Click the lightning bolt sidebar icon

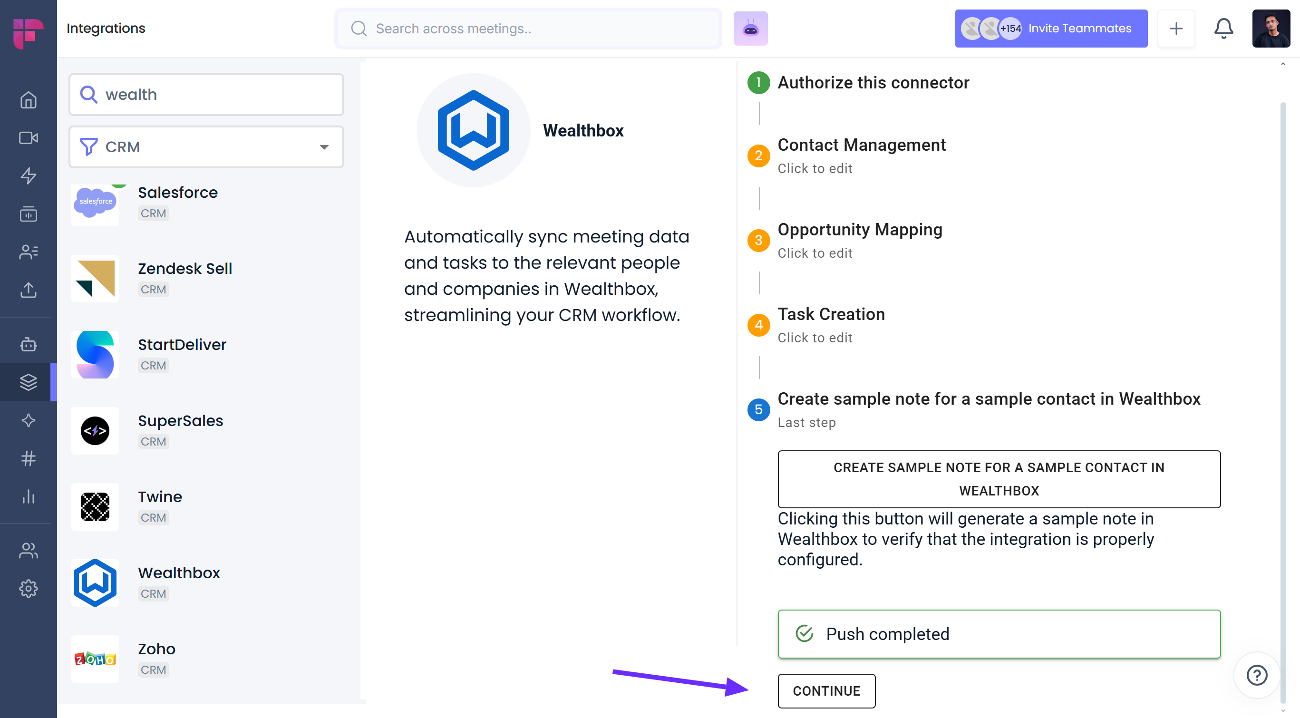point(28,175)
